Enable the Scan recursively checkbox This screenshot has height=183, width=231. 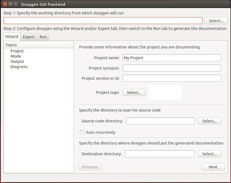pos(82,132)
